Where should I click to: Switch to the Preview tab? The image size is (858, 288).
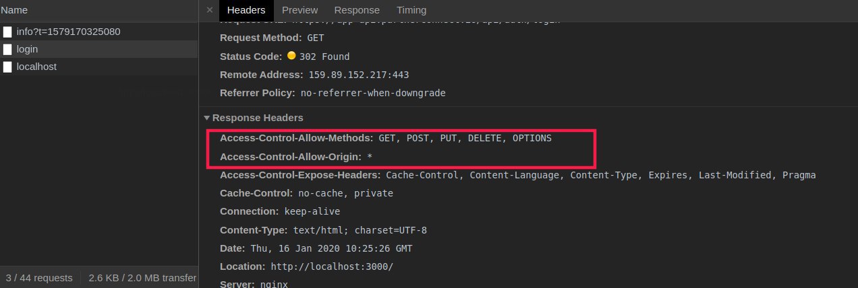pos(299,10)
